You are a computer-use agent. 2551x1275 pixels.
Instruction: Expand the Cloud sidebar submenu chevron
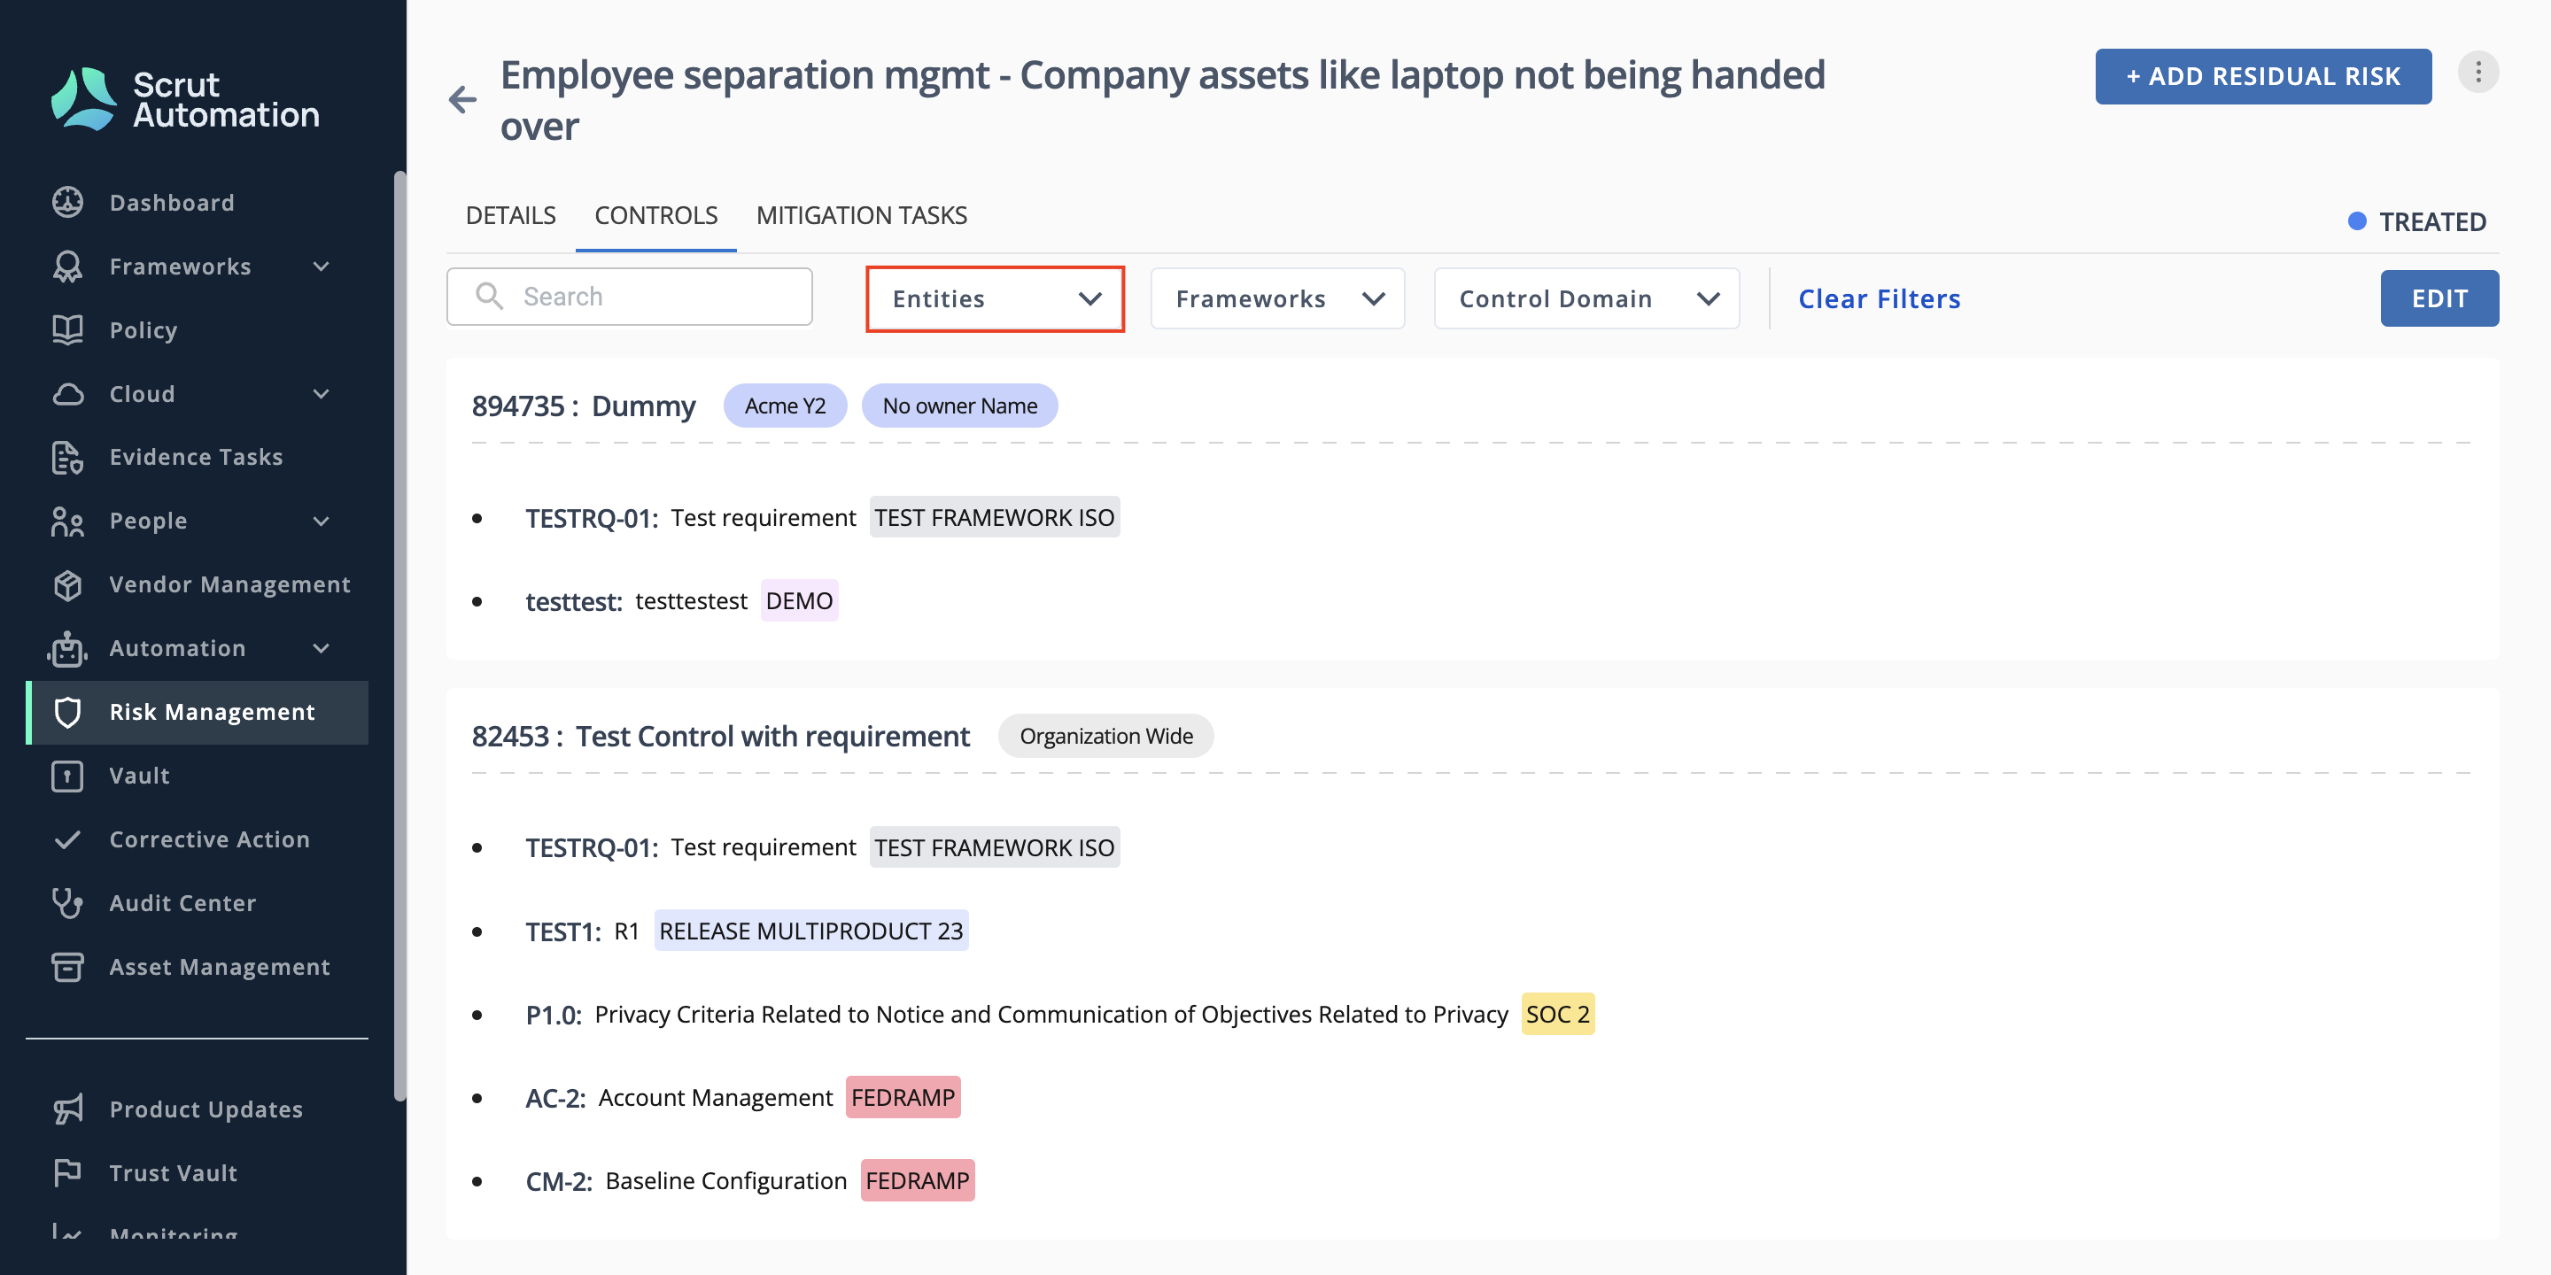tap(321, 394)
